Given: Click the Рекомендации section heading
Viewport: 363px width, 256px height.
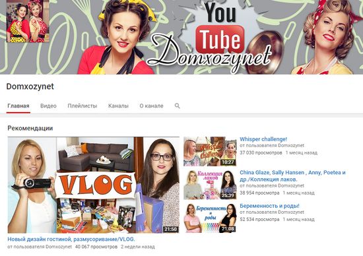Looking at the screenshot, I should pos(30,128).
